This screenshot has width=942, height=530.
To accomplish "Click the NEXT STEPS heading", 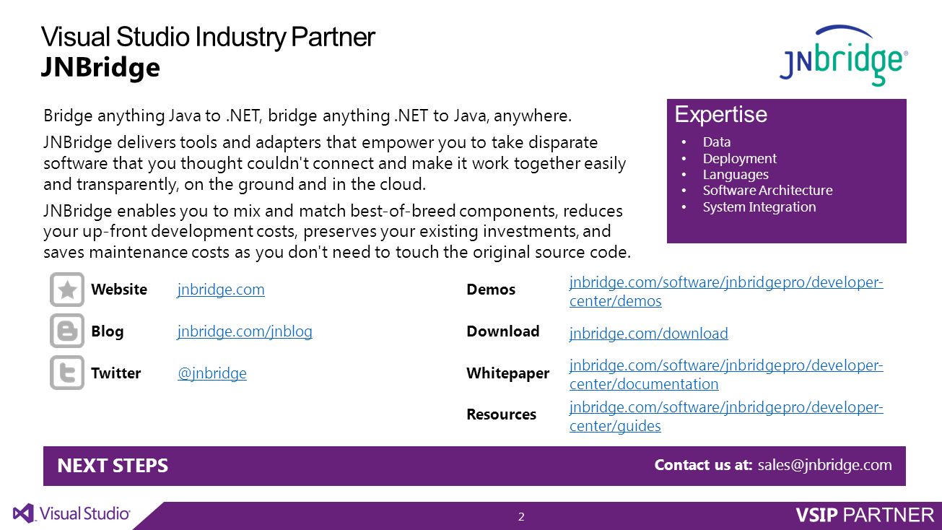I will coord(113,466).
